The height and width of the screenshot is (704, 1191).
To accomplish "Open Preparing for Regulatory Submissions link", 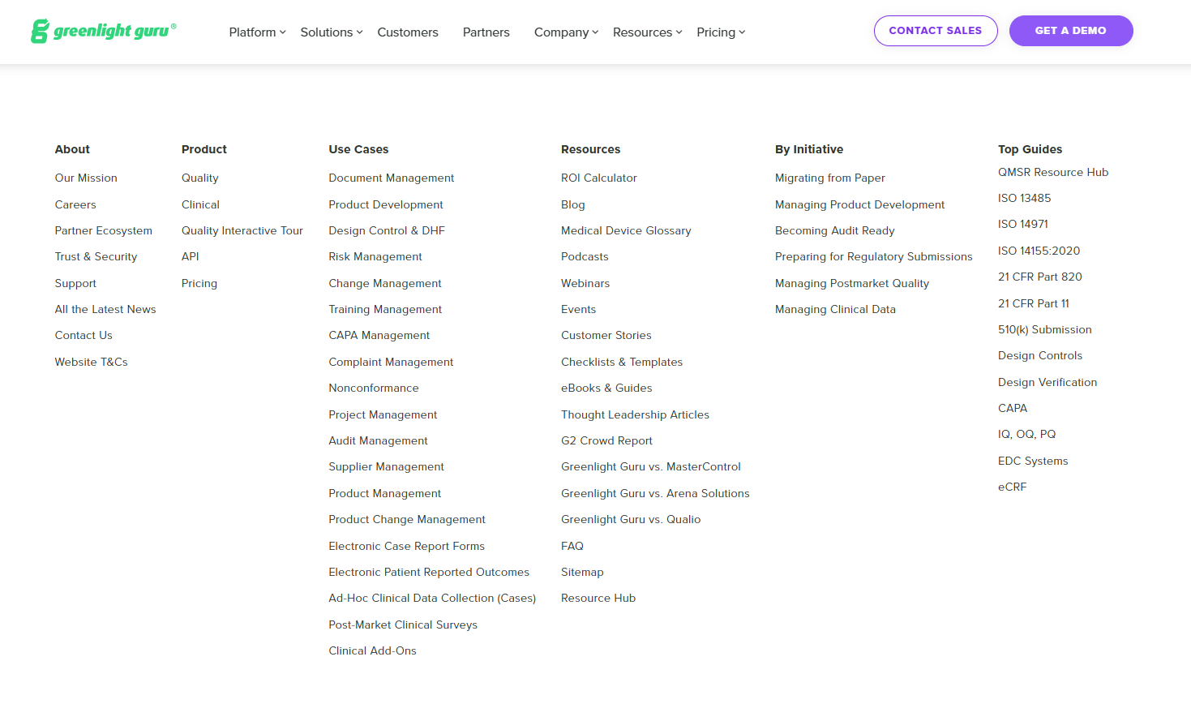I will coord(874,256).
